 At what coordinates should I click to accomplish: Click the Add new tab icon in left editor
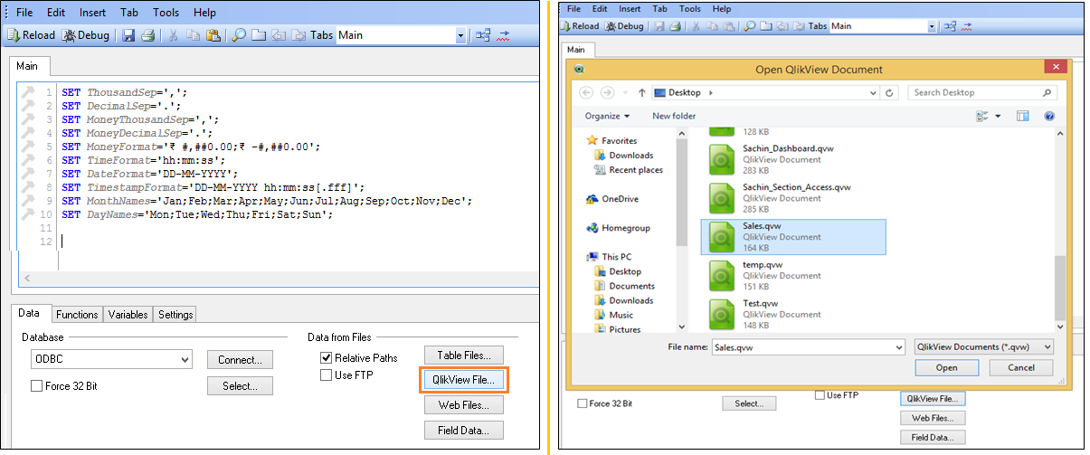click(x=258, y=35)
